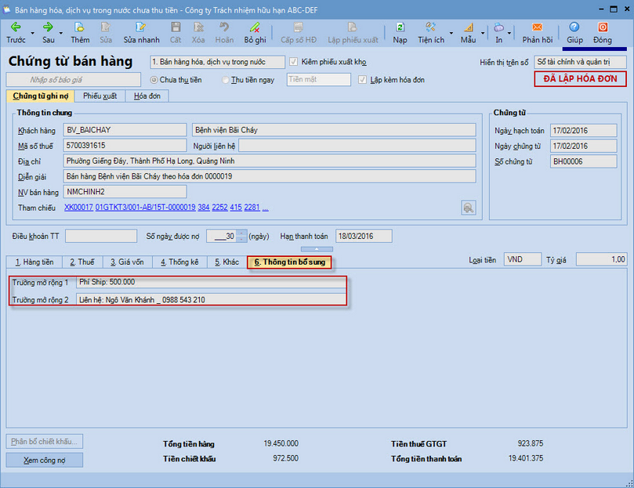Click the Số chứng từ field BH00006
The height and width of the screenshot is (488, 634).
point(584,161)
